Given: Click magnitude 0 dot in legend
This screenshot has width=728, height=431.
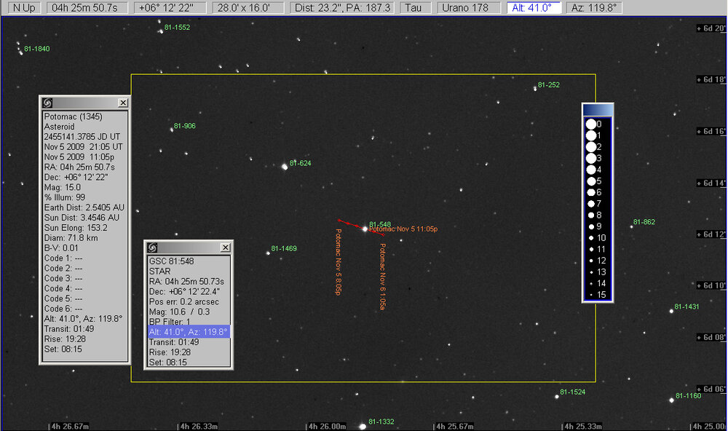Looking at the screenshot, I should (x=591, y=124).
